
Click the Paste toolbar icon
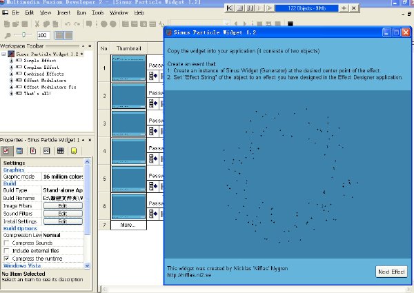55,24
